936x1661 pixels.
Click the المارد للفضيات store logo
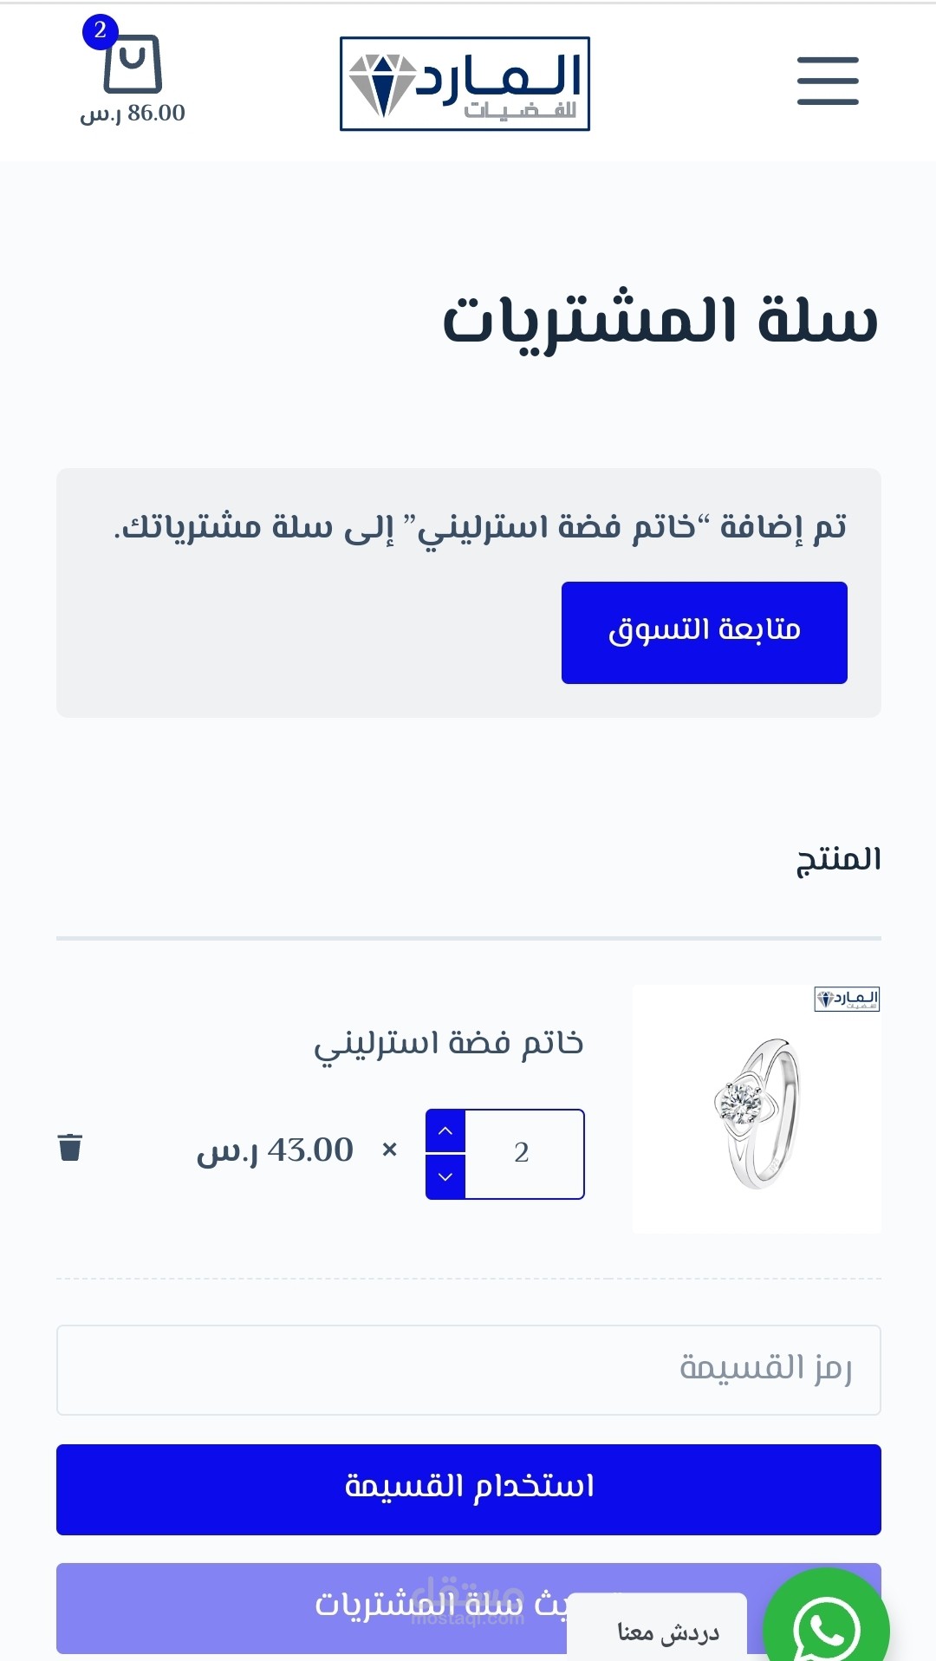pos(465,84)
